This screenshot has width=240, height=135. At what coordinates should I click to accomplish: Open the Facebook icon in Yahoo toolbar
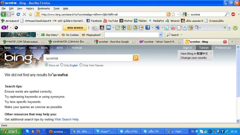(148, 28)
